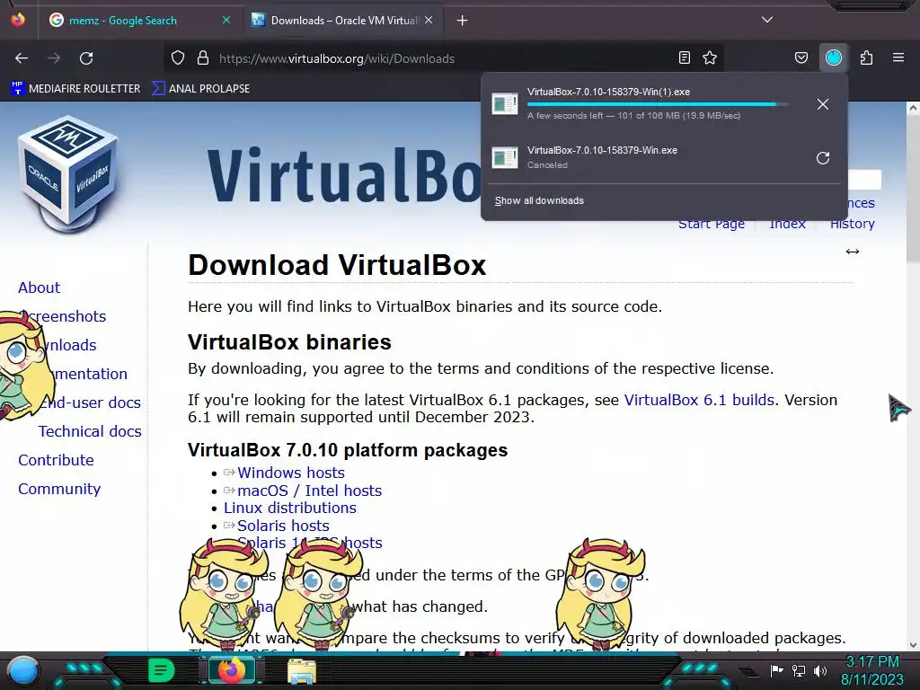
Task: Click the Start Page link
Action: click(712, 224)
